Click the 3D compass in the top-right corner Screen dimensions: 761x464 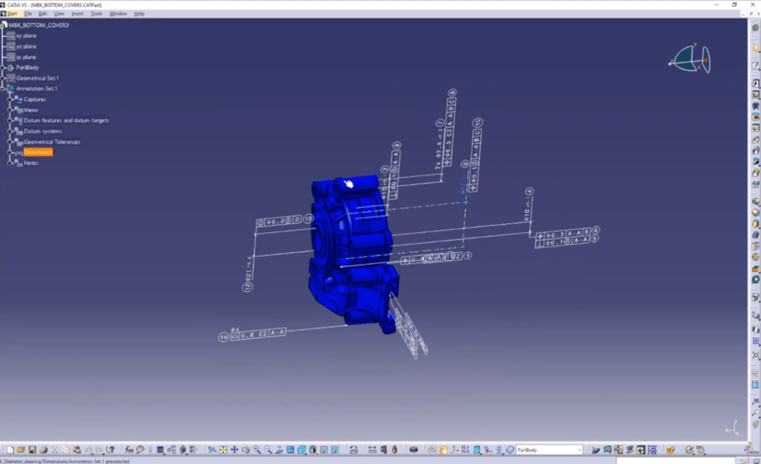click(x=689, y=60)
